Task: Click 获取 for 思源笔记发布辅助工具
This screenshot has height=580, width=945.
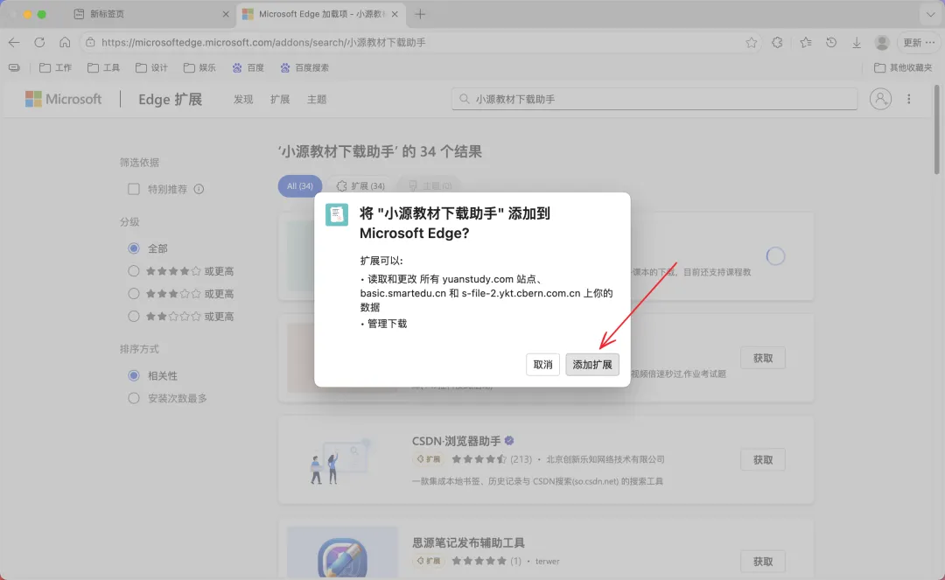Action: coord(763,562)
